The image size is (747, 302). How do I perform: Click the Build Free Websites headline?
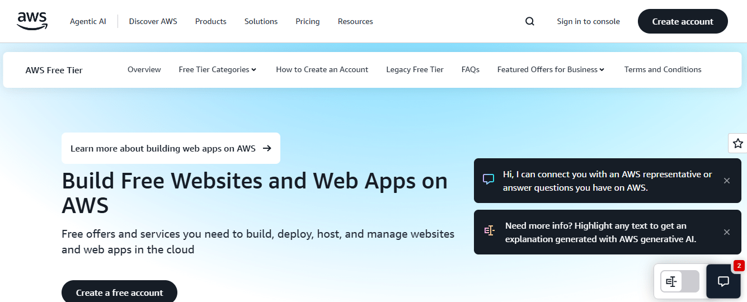pos(255,193)
